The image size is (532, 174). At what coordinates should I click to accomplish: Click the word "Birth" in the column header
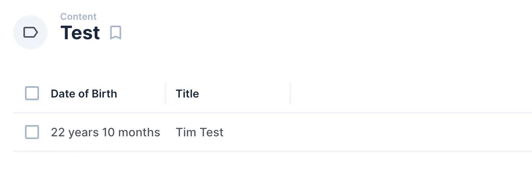104,94
